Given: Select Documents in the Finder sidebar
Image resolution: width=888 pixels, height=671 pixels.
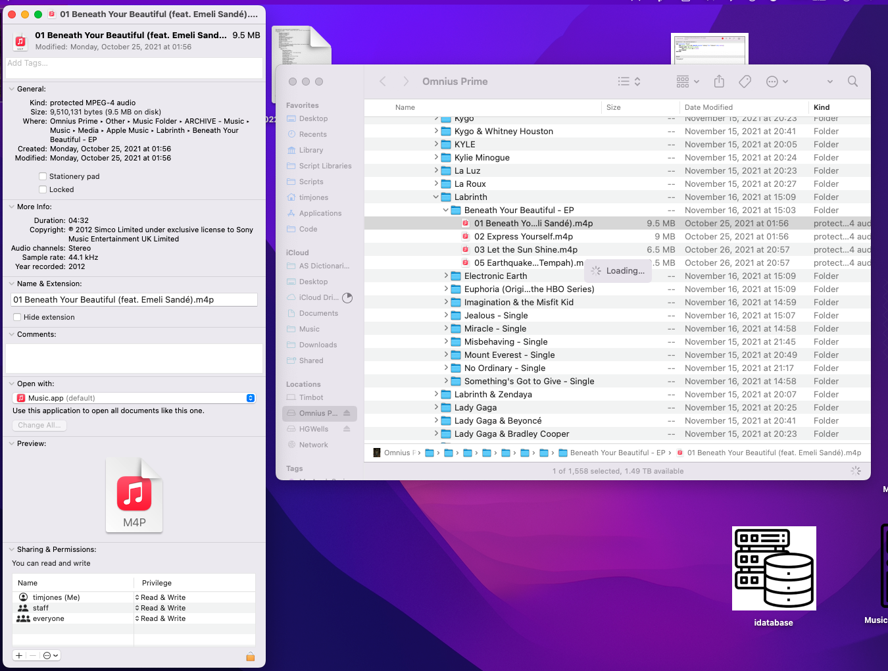Looking at the screenshot, I should [x=318, y=313].
